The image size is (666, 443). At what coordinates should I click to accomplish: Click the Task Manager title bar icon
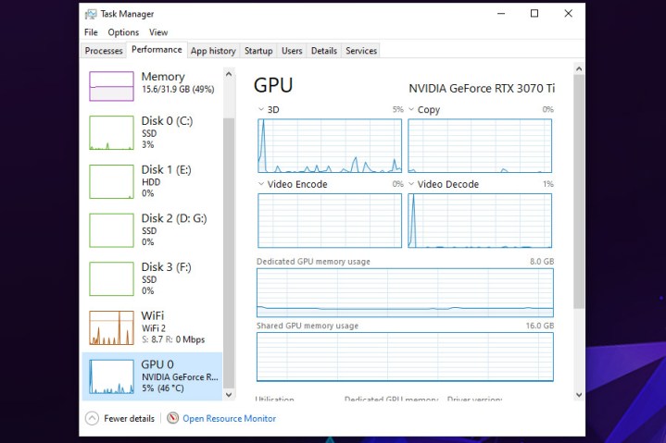click(91, 14)
